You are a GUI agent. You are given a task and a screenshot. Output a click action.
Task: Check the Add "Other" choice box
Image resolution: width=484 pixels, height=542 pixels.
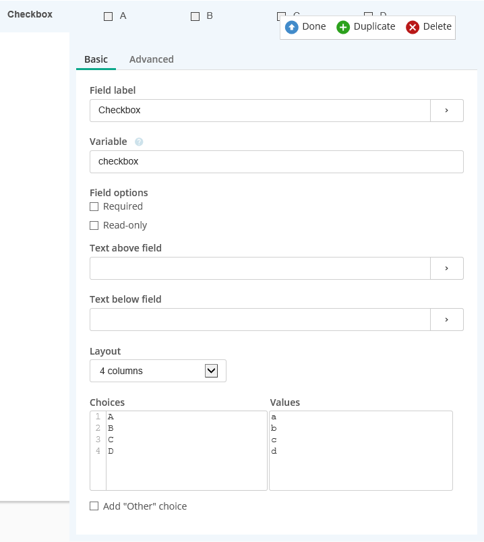click(94, 506)
